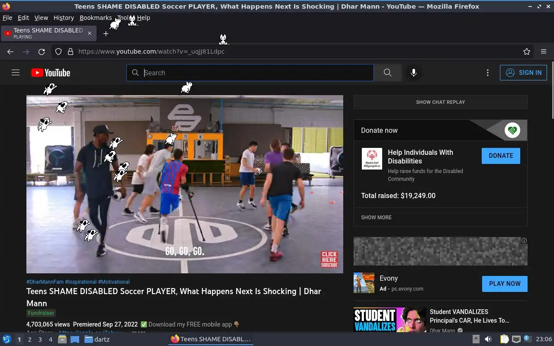Start voice search with the microphone icon

pos(414,73)
